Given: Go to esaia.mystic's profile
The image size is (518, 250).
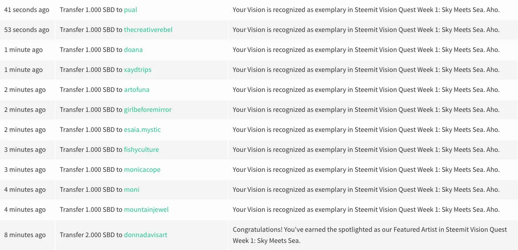Looking at the screenshot, I should pyautogui.click(x=142, y=130).
